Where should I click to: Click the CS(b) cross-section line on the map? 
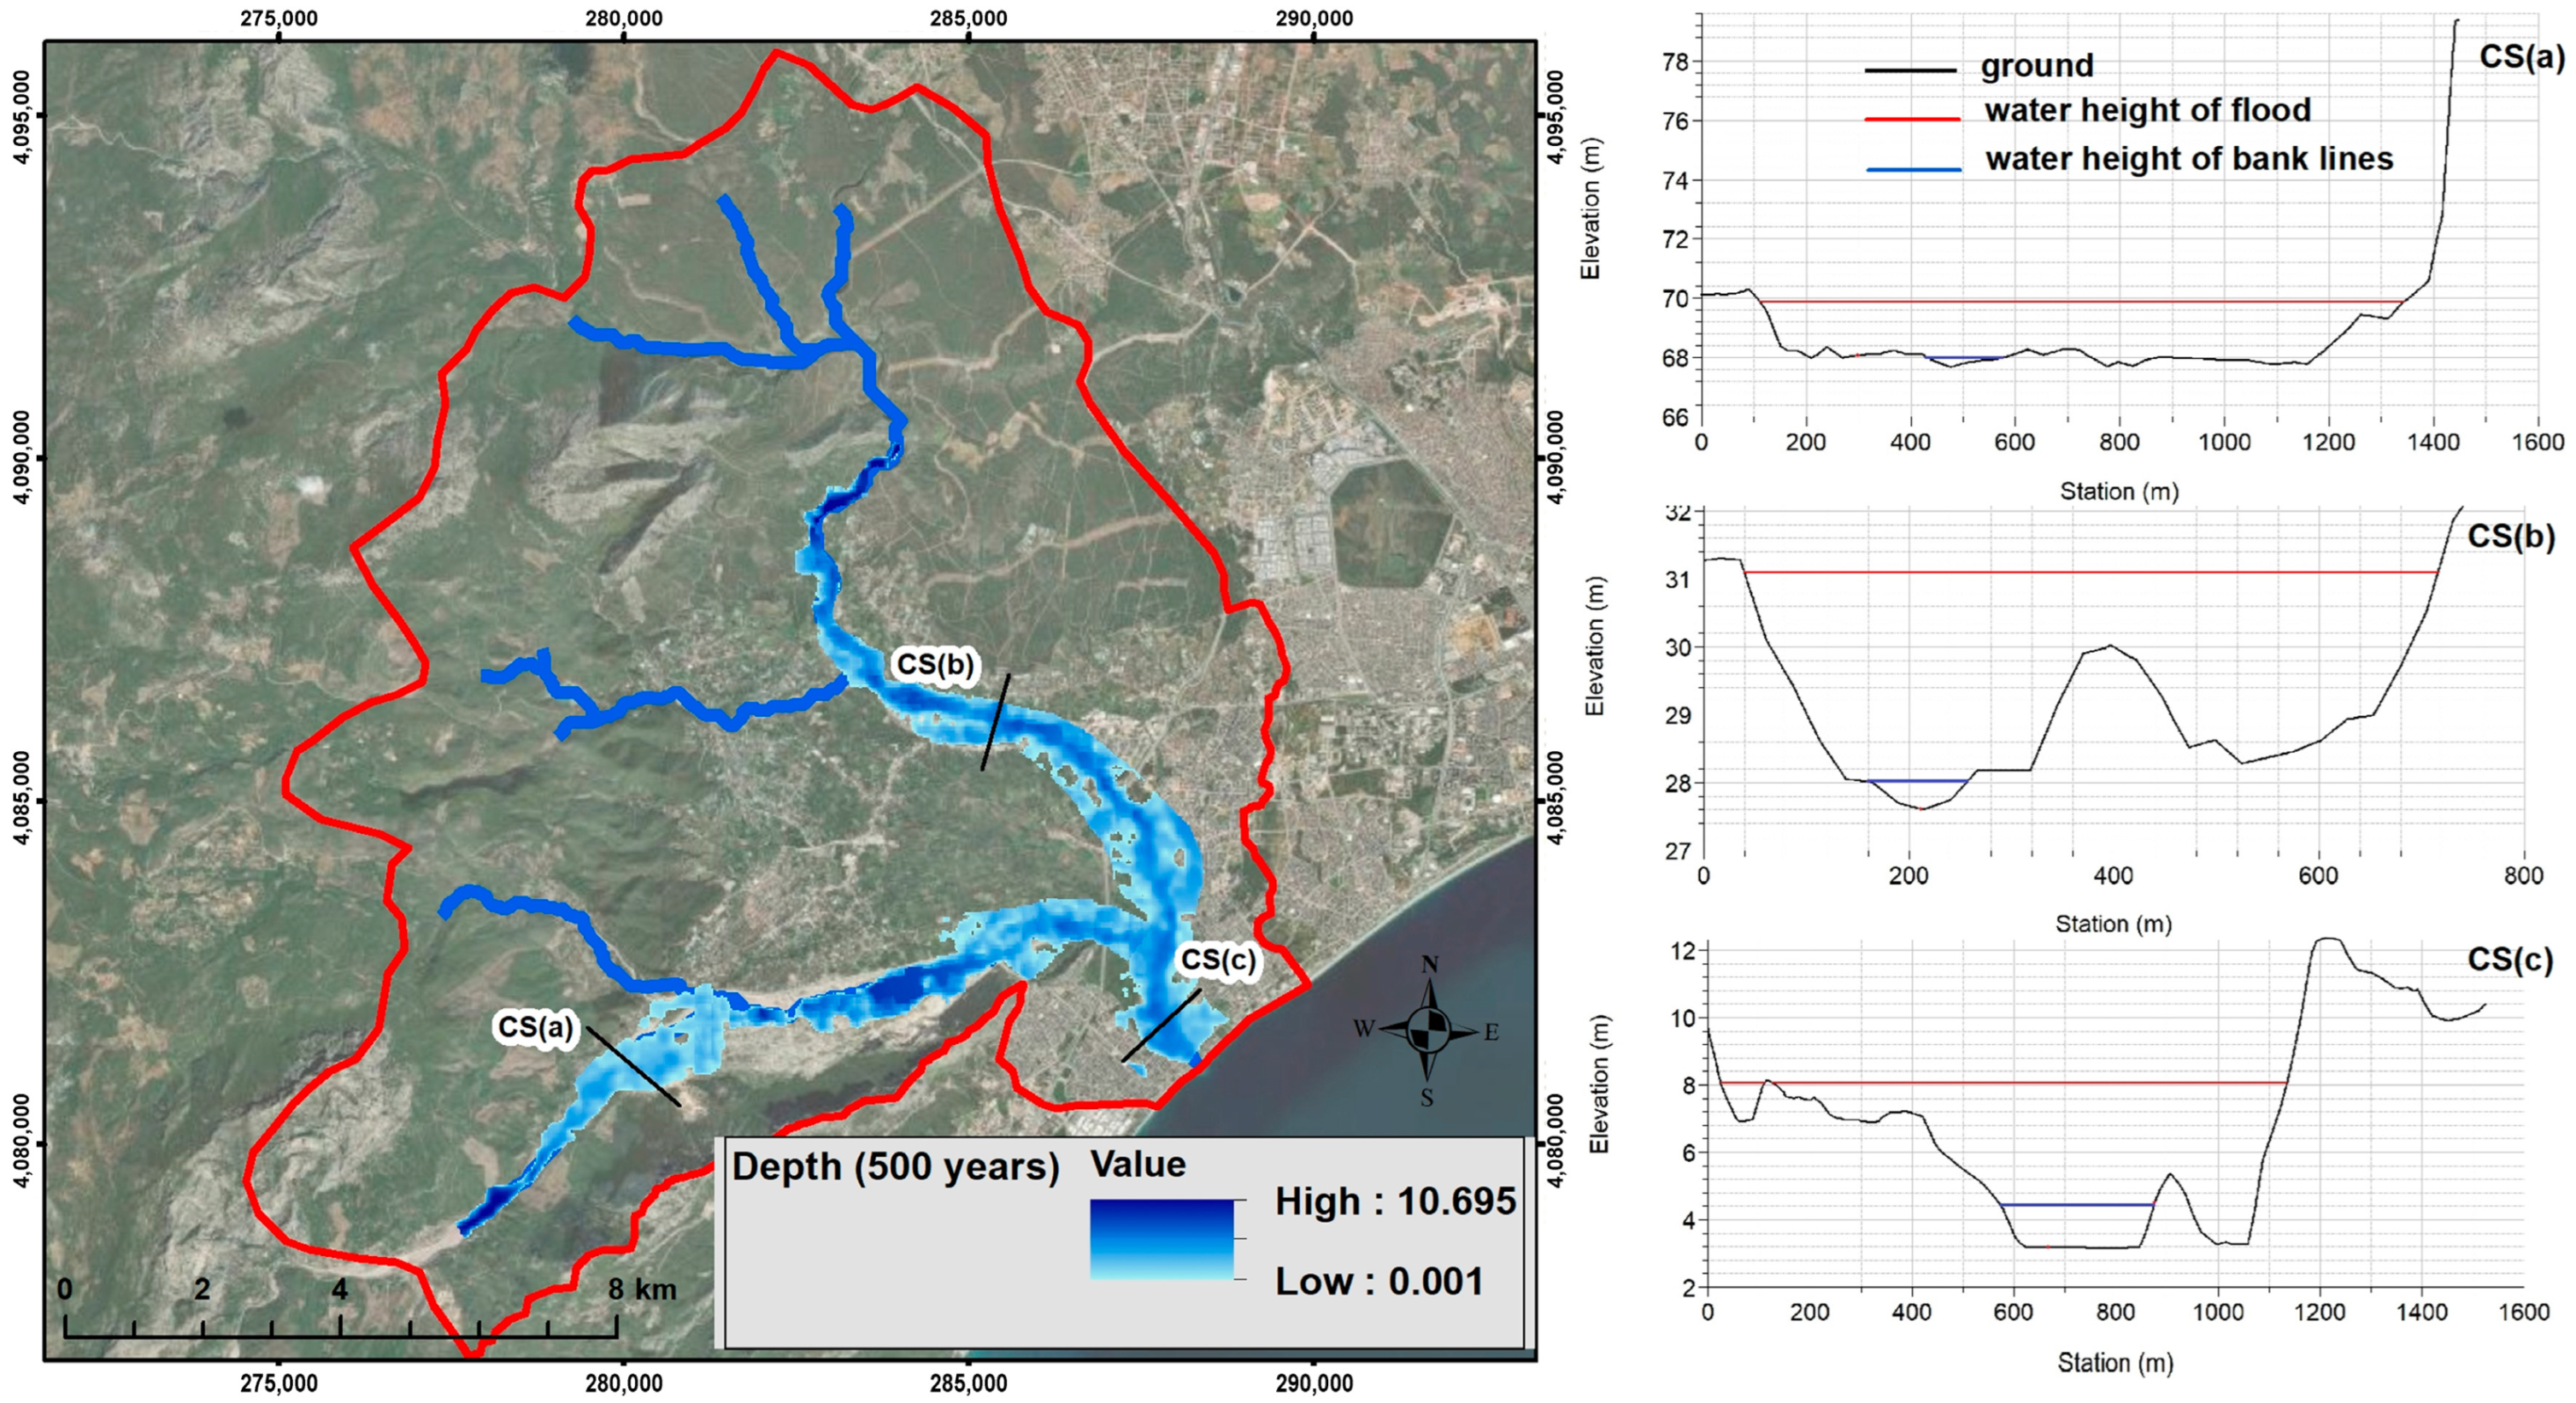[996, 722]
